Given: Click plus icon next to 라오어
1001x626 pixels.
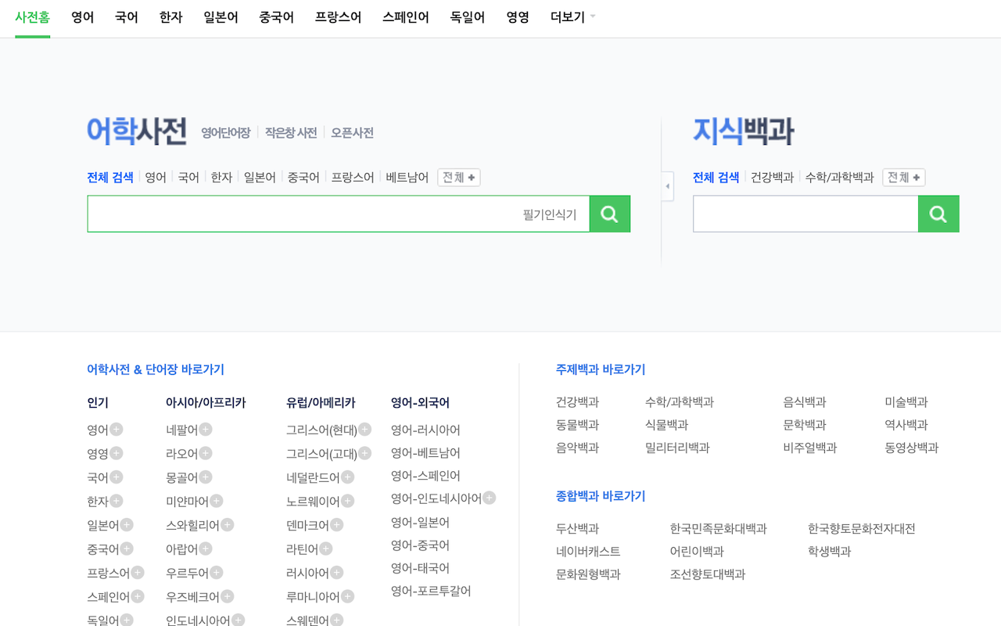Looking at the screenshot, I should pos(206,452).
